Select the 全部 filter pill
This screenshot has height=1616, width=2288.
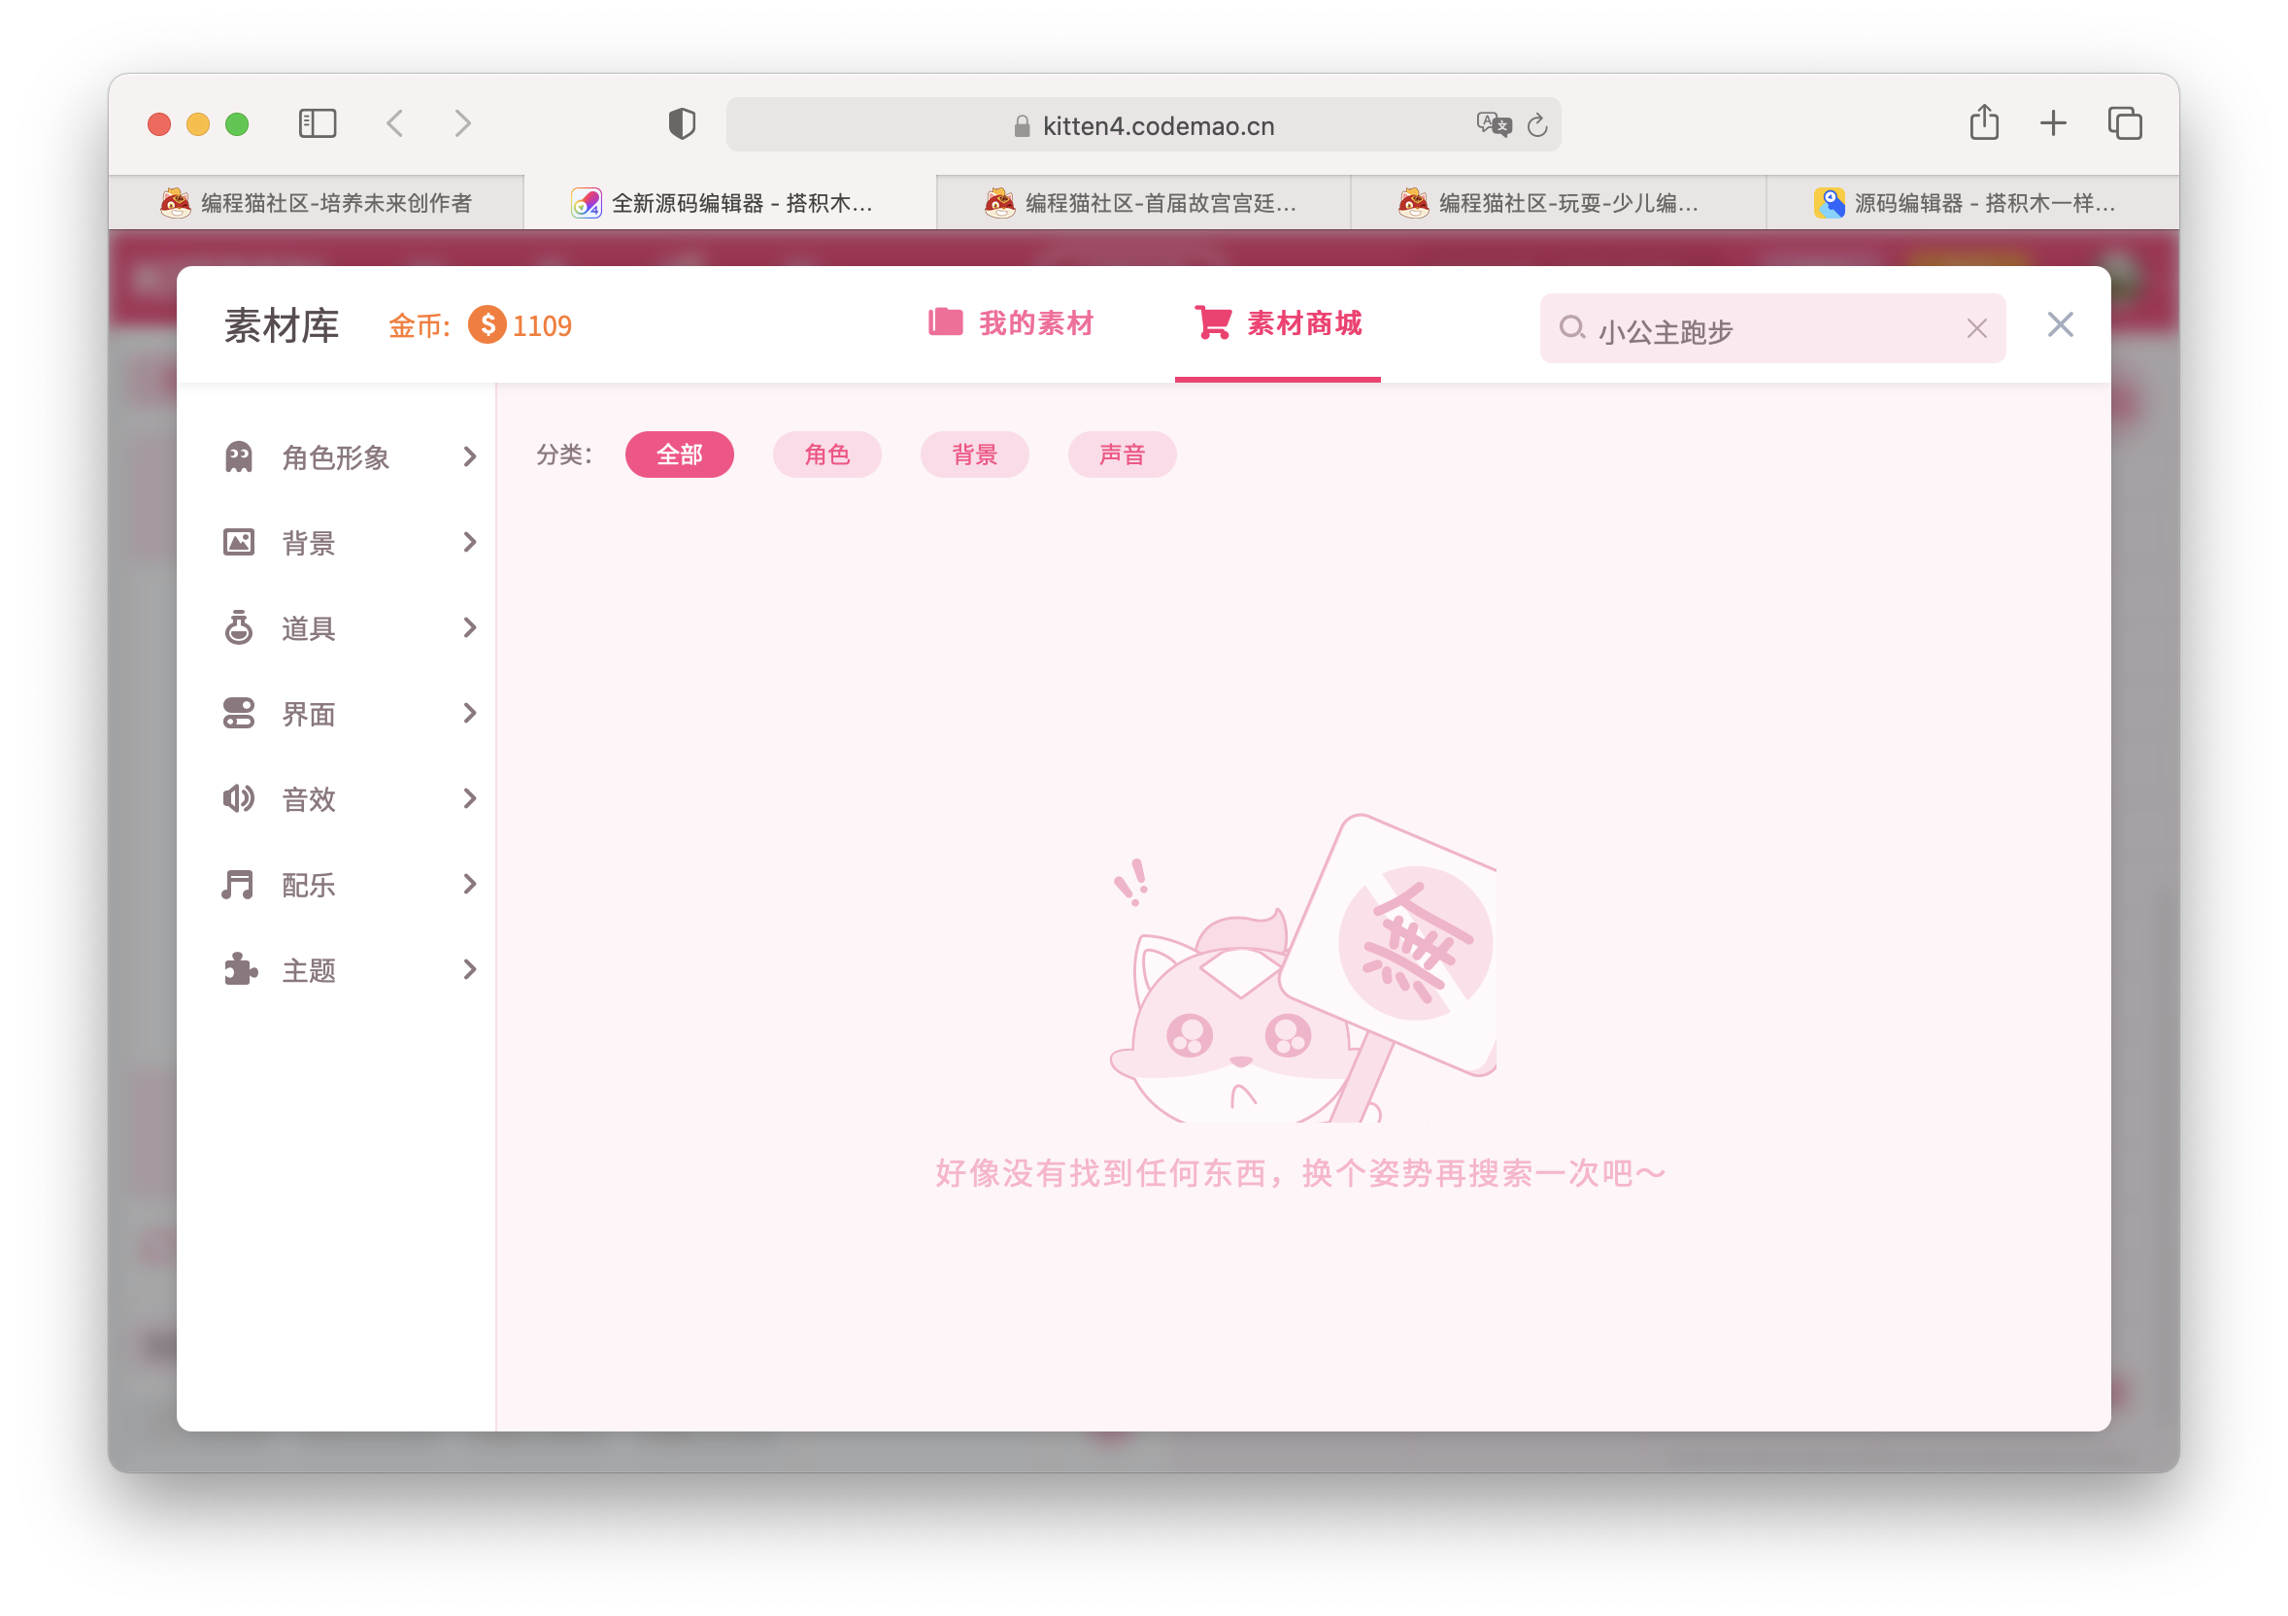[x=680, y=455]
